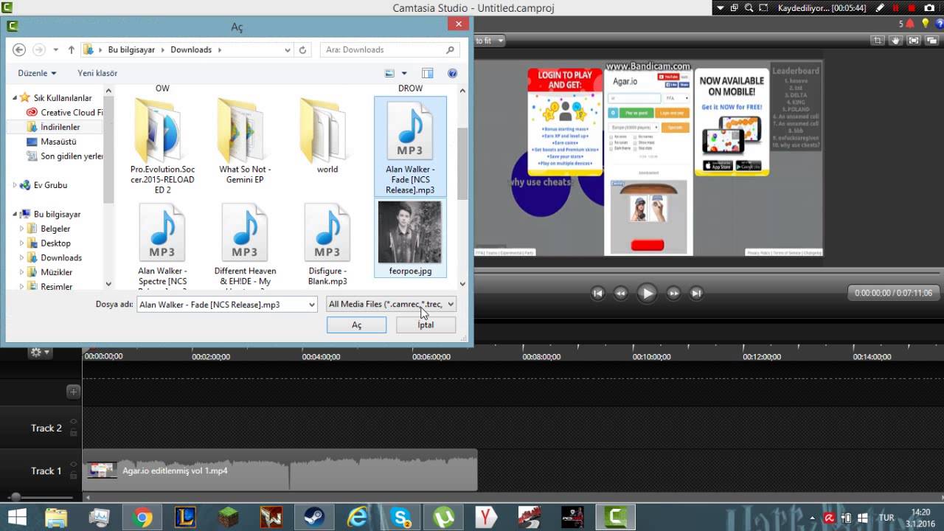Jump to next clip in preview
This screenshot has width=944, height=531.
(x=696, y=294)
